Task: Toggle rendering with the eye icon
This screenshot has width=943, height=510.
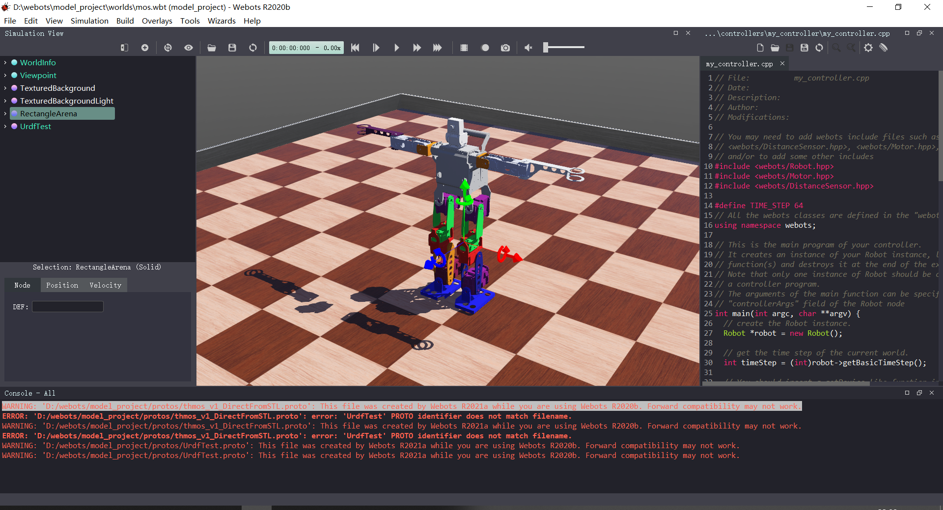Action: pos(189,48)
